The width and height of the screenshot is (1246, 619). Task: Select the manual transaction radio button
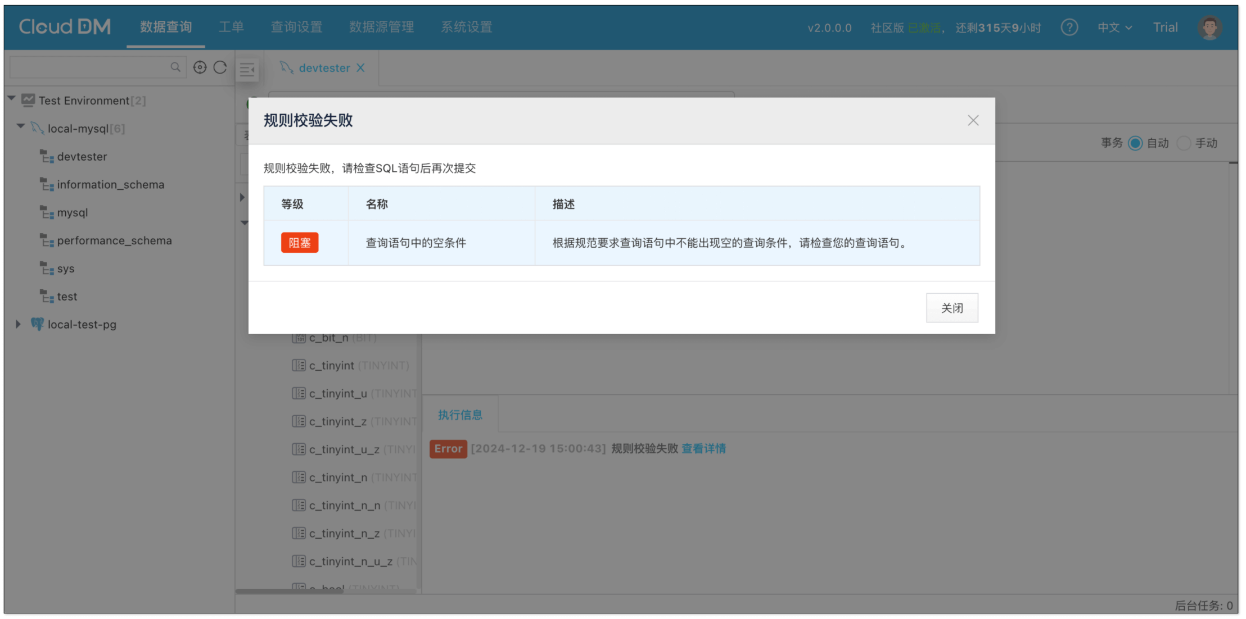[1183, 143]
